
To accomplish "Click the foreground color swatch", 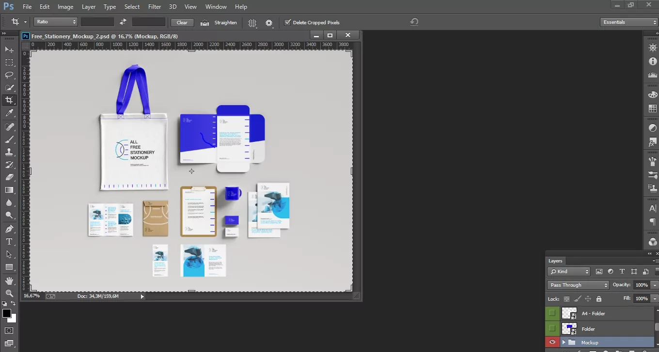I will pos(7,314).
